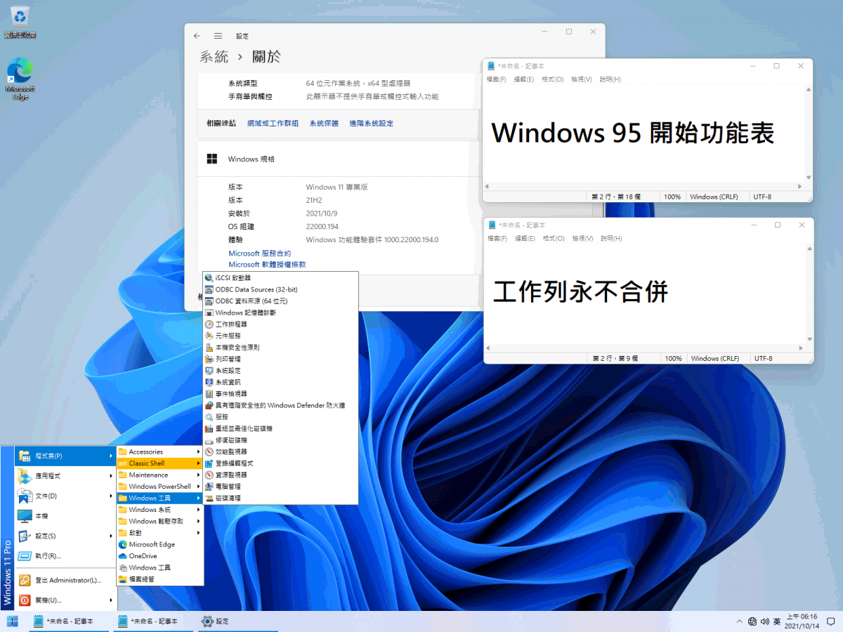Go back using the Settings back arrow

click(197, 36)
